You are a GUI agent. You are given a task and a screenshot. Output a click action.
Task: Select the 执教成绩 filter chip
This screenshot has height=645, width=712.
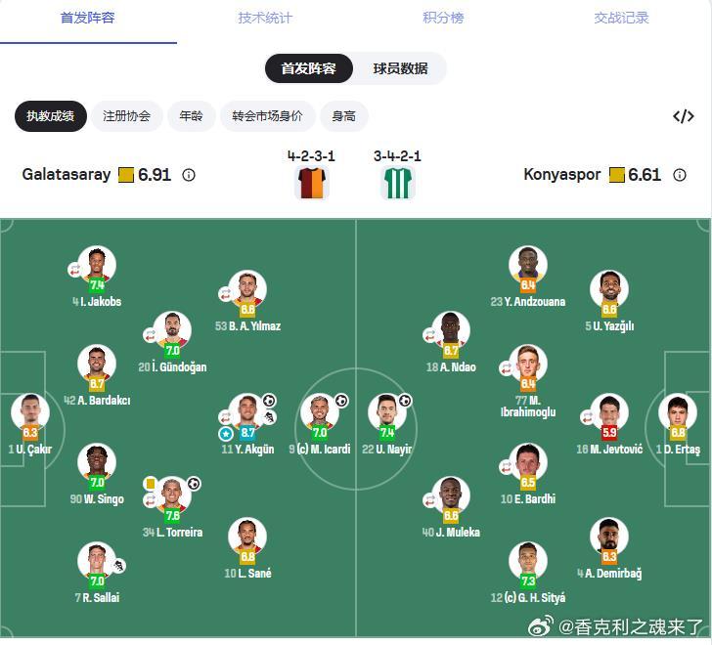click(x=51, y=116)
